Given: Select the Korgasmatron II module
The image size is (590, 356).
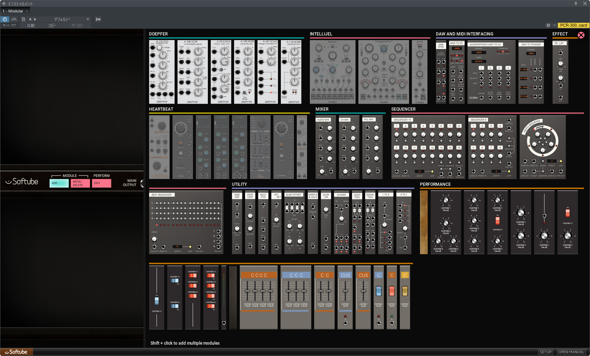Looking at the screenshot, I should pyautogui.click(x=384, y=72).
